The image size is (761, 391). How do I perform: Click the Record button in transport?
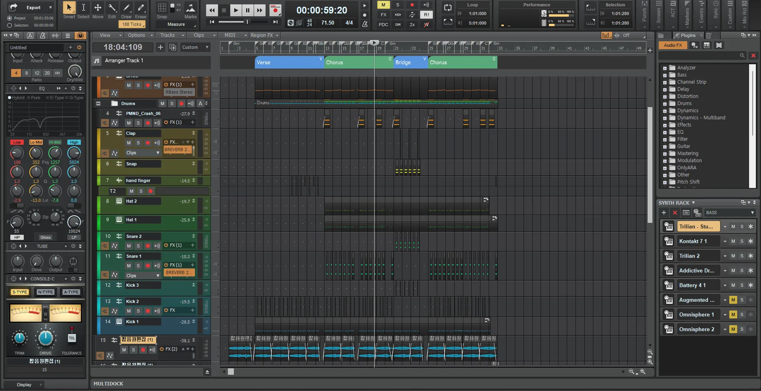(x=275, y=10)
